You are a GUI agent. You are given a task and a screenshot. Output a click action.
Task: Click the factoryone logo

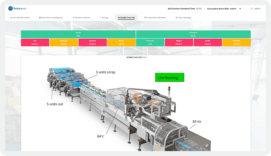coord(17,9)
